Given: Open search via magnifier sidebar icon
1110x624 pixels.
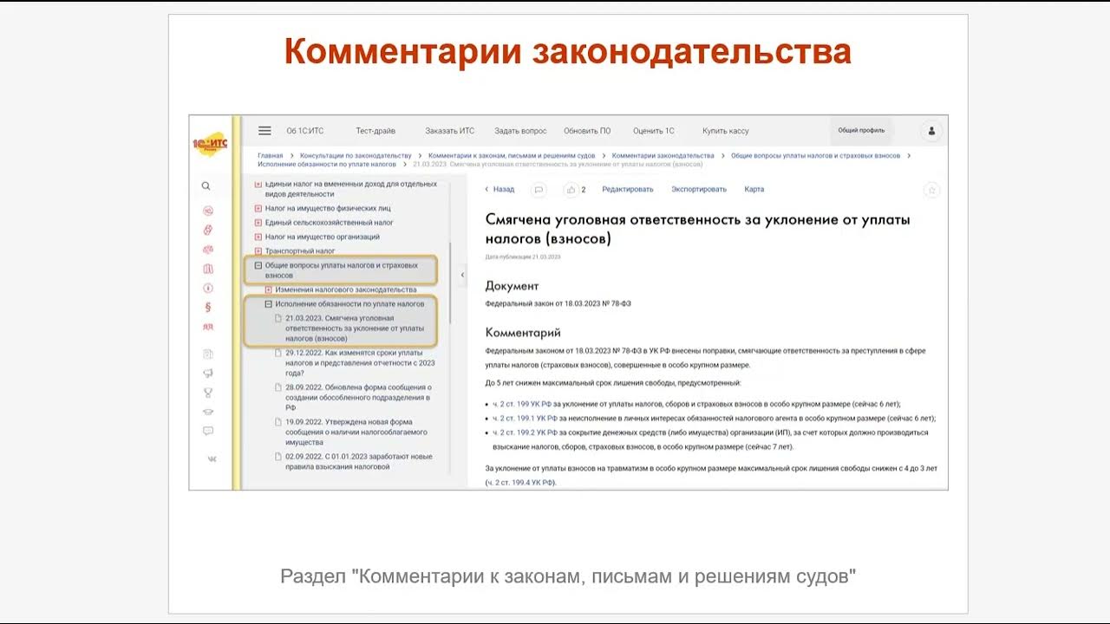Looking at the screenshot, I should point(206,185).
